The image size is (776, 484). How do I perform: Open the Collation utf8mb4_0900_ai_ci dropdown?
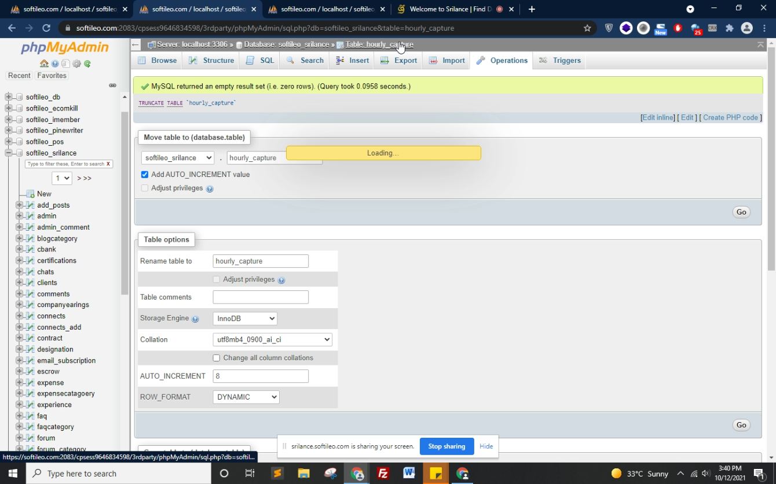coord(272,339)
